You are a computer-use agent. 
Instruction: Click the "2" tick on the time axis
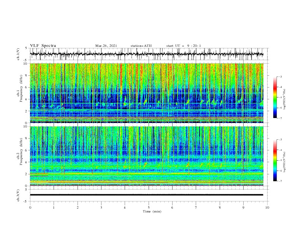(x=78, y=207)
